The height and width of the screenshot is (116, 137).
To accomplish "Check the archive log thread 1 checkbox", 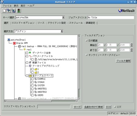I will point(32,69).
